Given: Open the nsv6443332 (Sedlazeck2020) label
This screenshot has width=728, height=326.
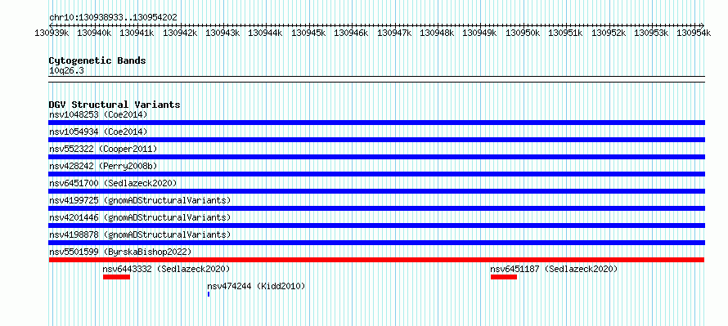Looking at the screenshot, I should tap(167, 269).
